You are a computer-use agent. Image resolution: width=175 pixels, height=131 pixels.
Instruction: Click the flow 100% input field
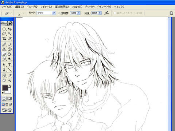95,13
